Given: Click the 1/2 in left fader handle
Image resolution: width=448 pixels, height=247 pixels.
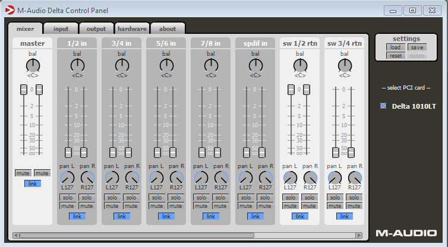Looking at the screenshot, I should point(68,153).
